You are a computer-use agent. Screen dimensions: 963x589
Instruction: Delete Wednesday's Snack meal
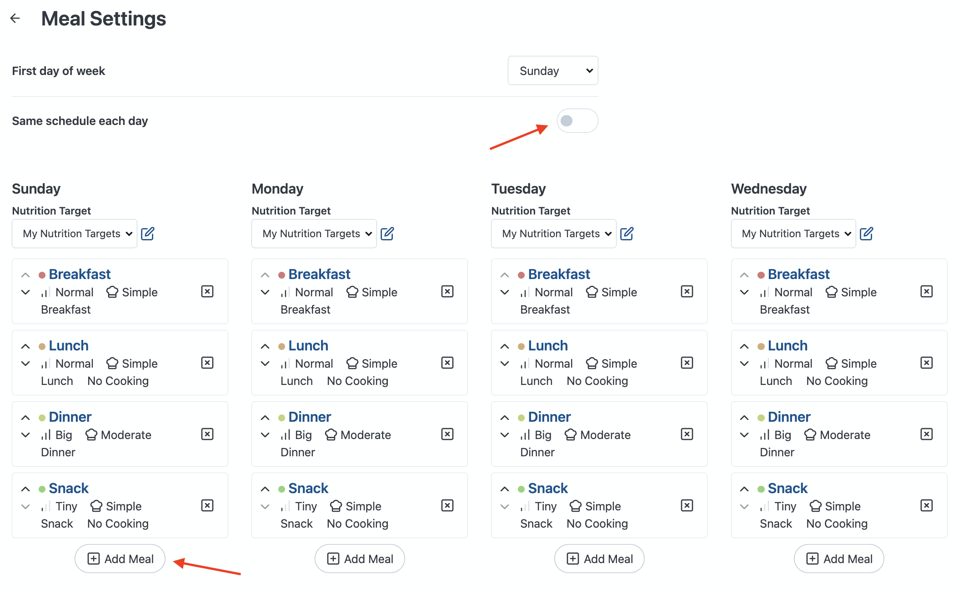(x=927, y=505)
